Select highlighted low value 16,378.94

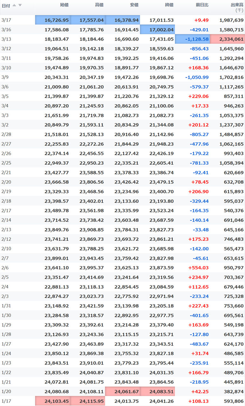point(122,20)
